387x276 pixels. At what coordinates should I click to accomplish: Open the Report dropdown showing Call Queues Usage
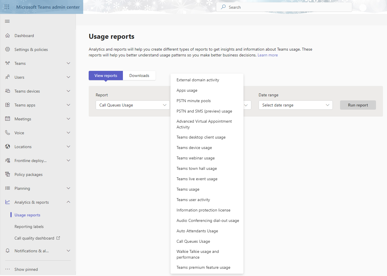pyautogui.click(x=133, y=105)
